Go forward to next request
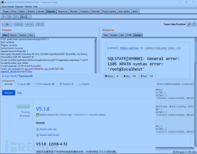 click(x=38, y=24)
